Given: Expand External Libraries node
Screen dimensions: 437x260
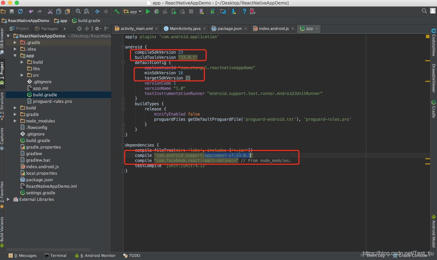Looking at the screenshot, I should point(8,199).
